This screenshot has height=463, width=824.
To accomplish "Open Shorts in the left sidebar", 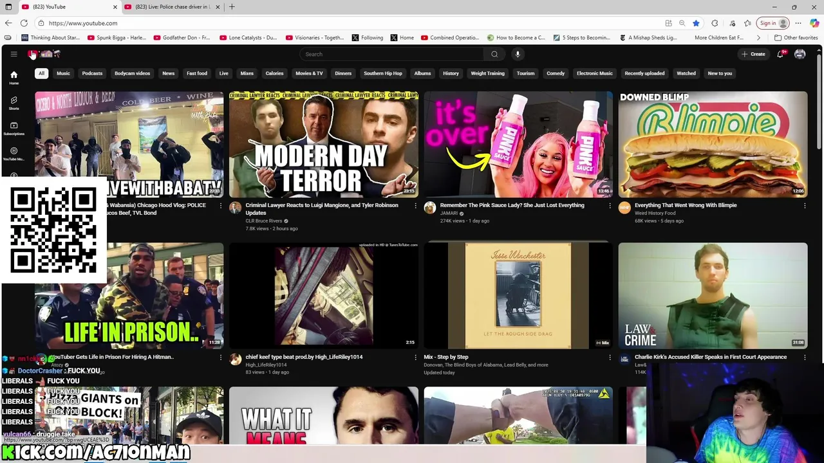I will (x=14, y=103).
